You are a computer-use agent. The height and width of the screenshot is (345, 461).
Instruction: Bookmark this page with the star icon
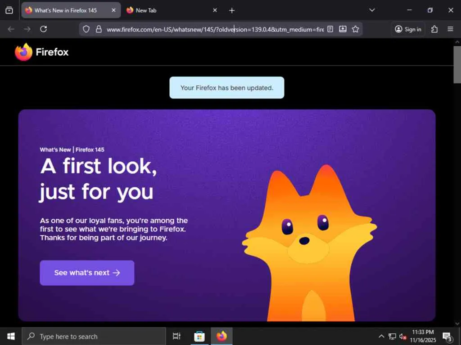click(356, 29)
